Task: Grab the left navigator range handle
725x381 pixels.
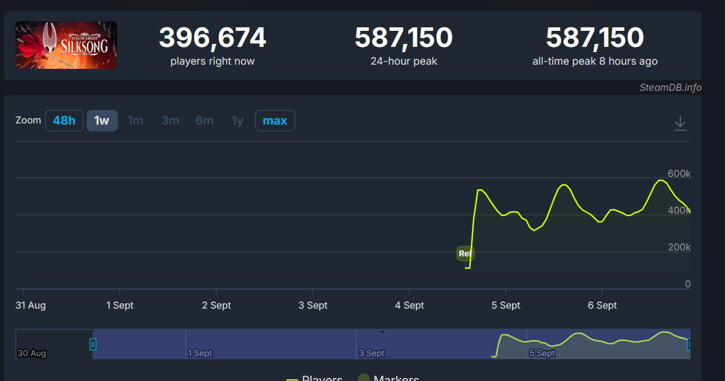Action: (x=93, y=344)
